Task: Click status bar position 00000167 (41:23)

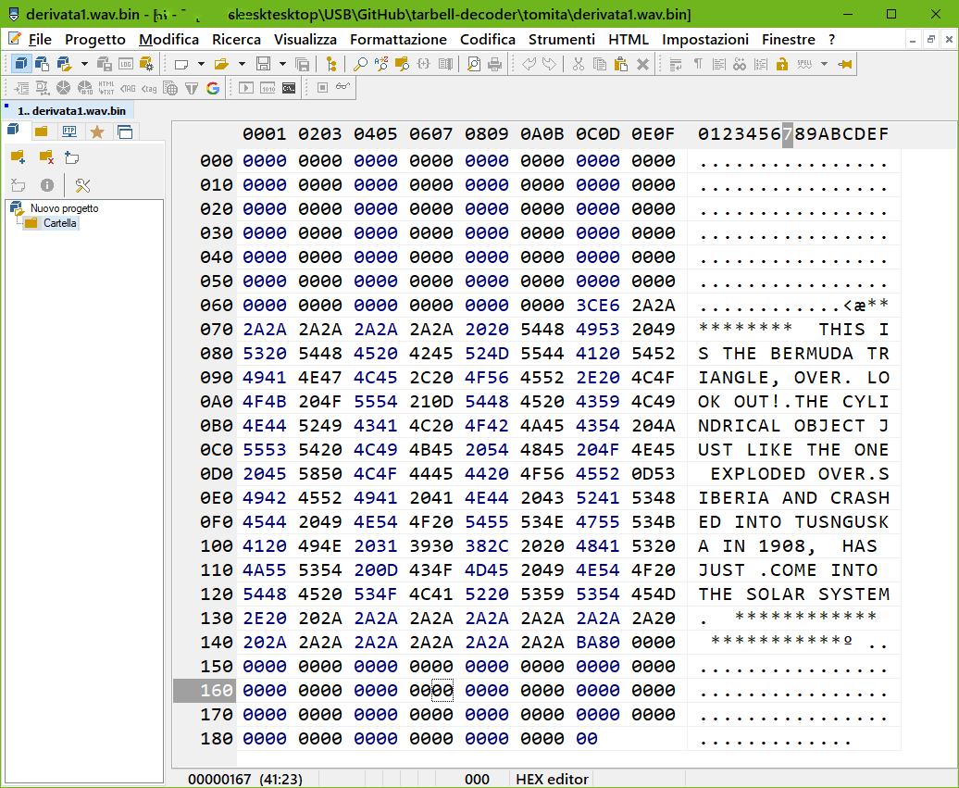Action: pos(245,779)
